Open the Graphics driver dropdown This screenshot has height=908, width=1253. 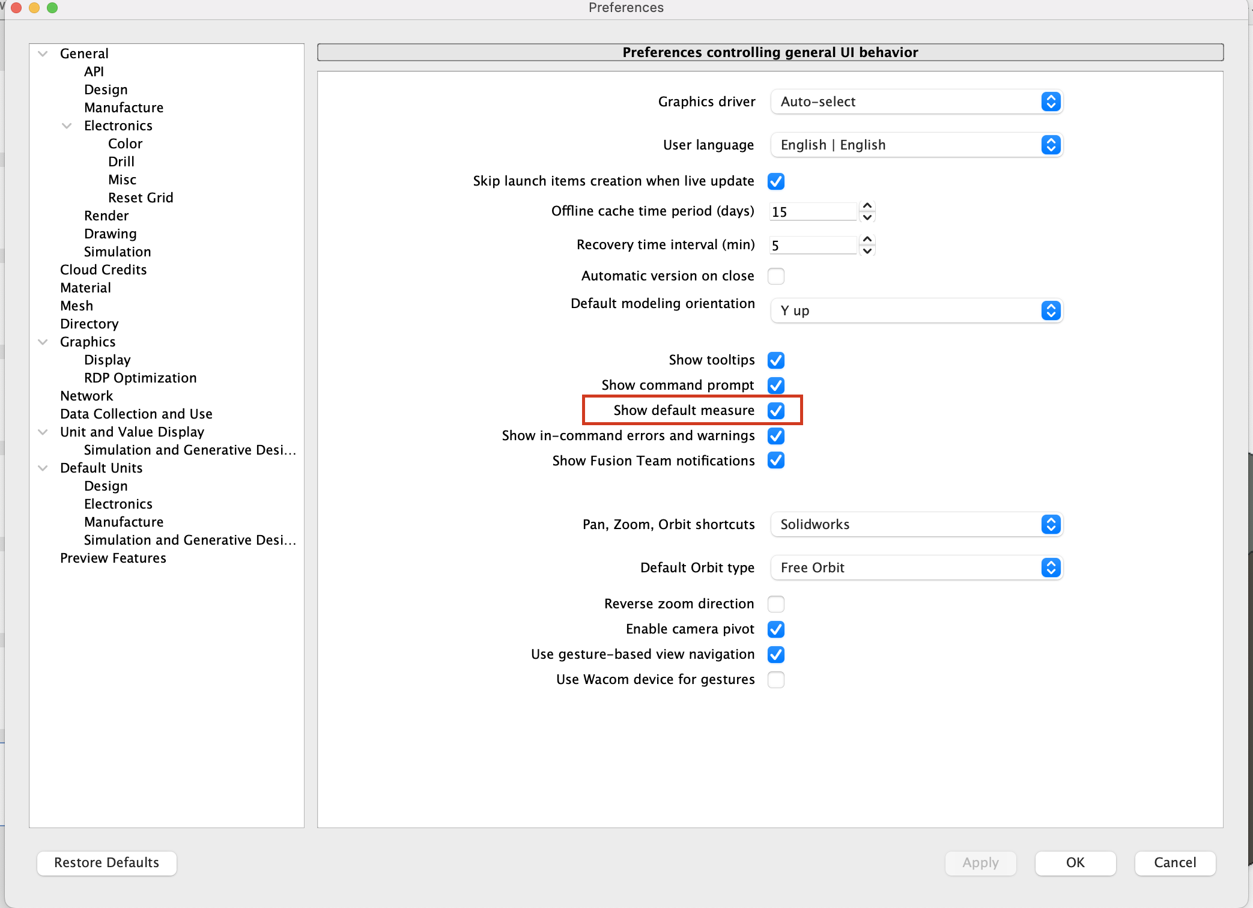coord(917,102)
